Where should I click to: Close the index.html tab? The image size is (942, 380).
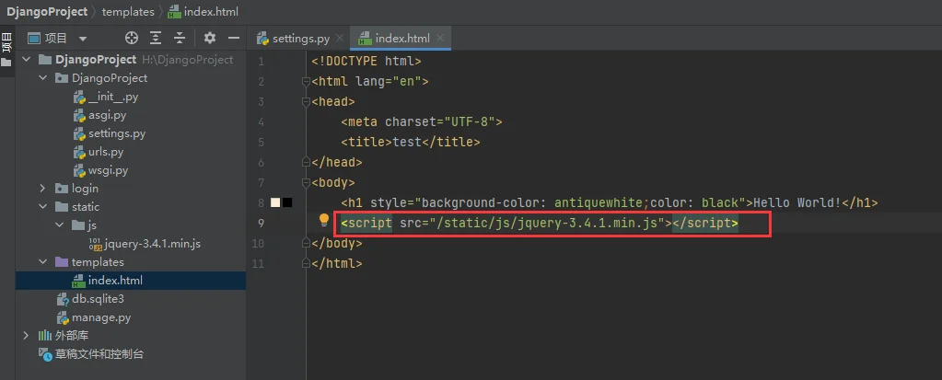tap(440, 38)
